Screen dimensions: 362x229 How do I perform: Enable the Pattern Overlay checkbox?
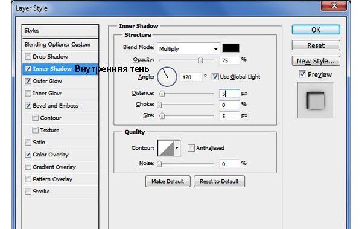[28, 179]
